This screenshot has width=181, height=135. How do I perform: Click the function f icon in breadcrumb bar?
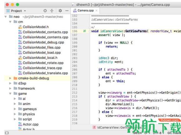click(x=94, y=128)
